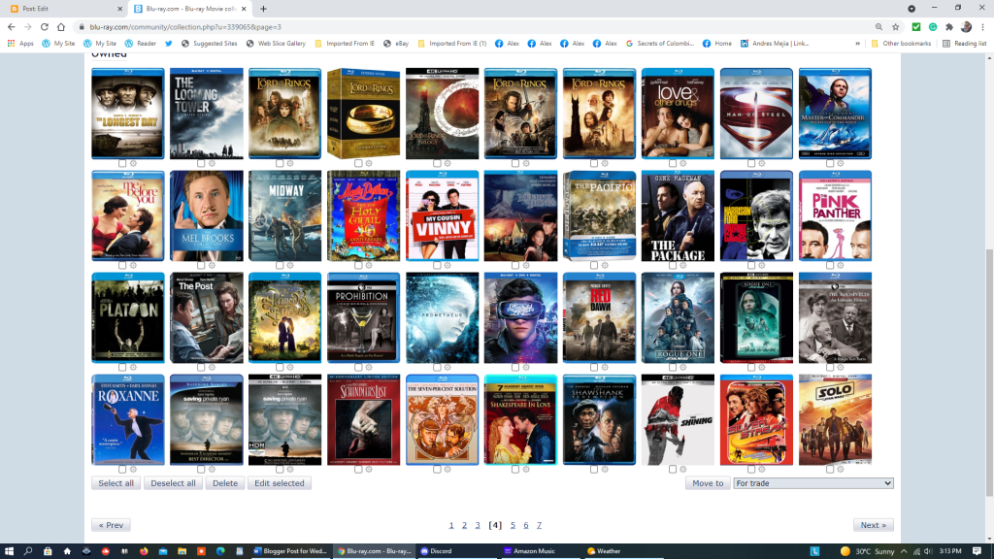Viewport: 994px width, 559px height.
Task: Bookmark this page with the star icon
Action: 895,27
